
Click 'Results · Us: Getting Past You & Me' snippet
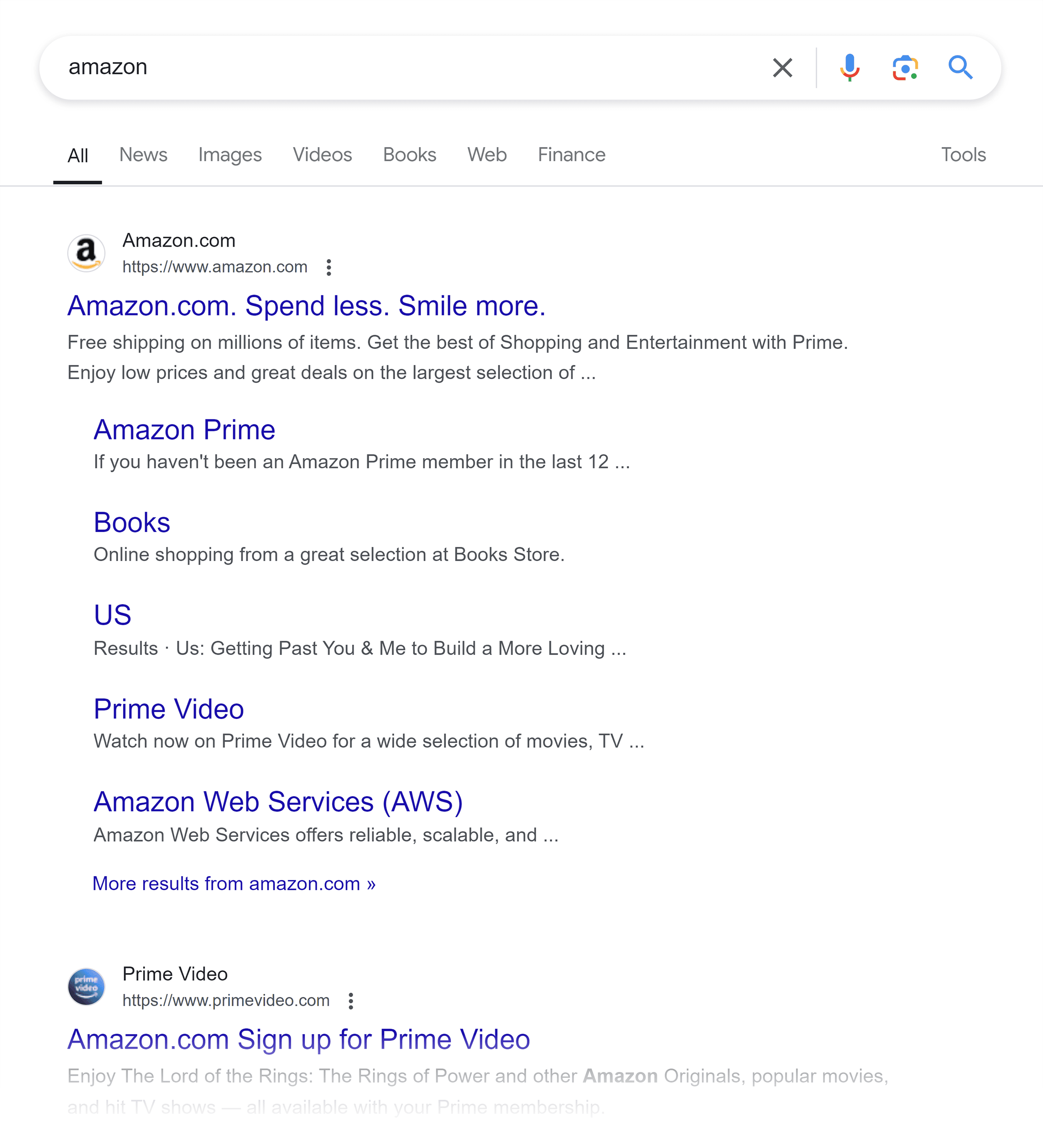(360, 648)
